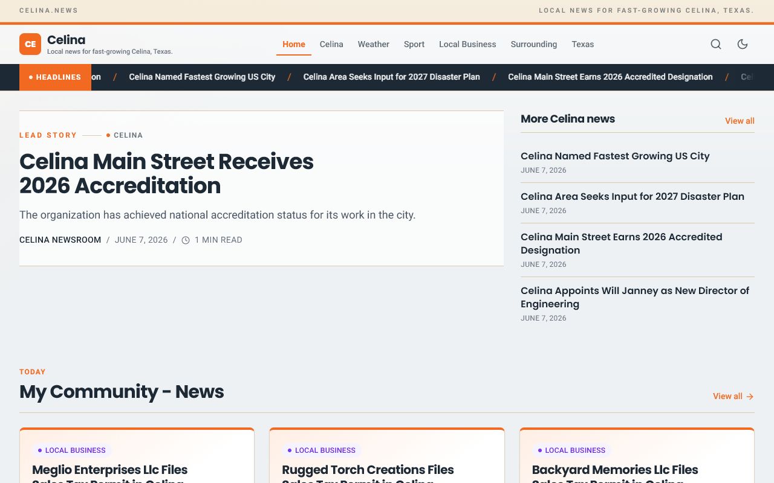Image resolution: width=774 pixels, height=483 pixels.
Task: Click the arrow icon beside community View all
Action: point(750,397)
